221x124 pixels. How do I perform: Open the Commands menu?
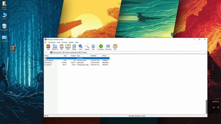pyautogui.click(x=52, y=42)
